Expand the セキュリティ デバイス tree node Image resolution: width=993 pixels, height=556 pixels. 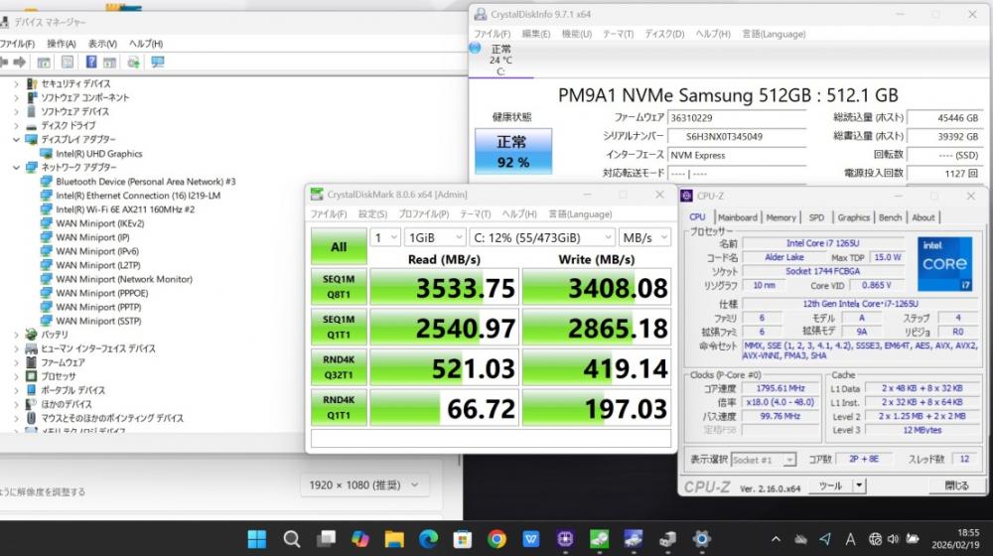click(x=16, y=84)
